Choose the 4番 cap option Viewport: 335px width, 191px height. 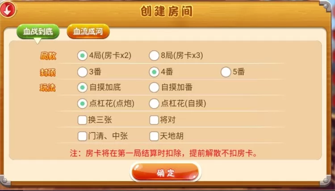(x=154, y=72)
